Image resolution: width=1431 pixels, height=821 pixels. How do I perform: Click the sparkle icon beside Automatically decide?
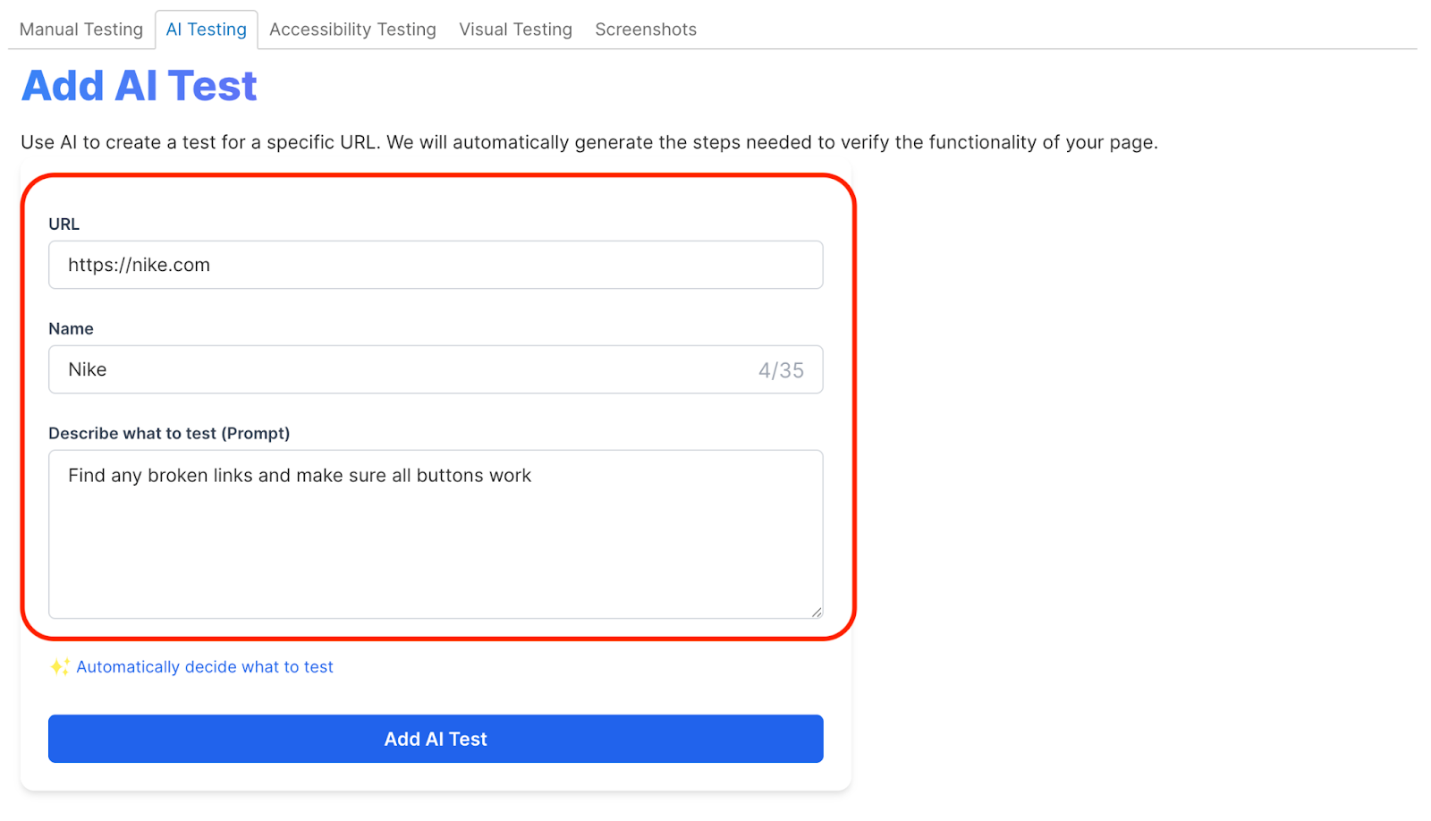pos(60,667)
